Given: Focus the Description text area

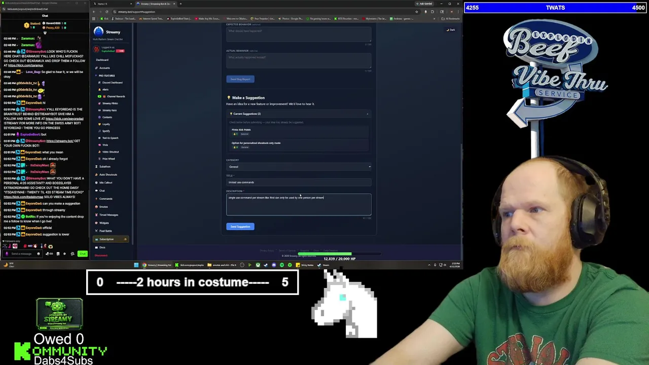Looking at the screenshot, I should (x=299, y=204).
